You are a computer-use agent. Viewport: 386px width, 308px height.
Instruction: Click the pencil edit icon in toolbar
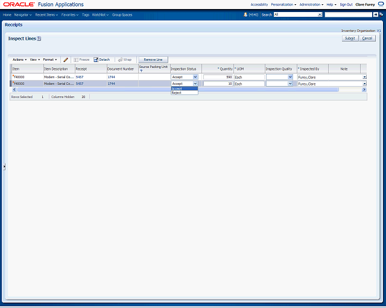[x=66, y=60]
